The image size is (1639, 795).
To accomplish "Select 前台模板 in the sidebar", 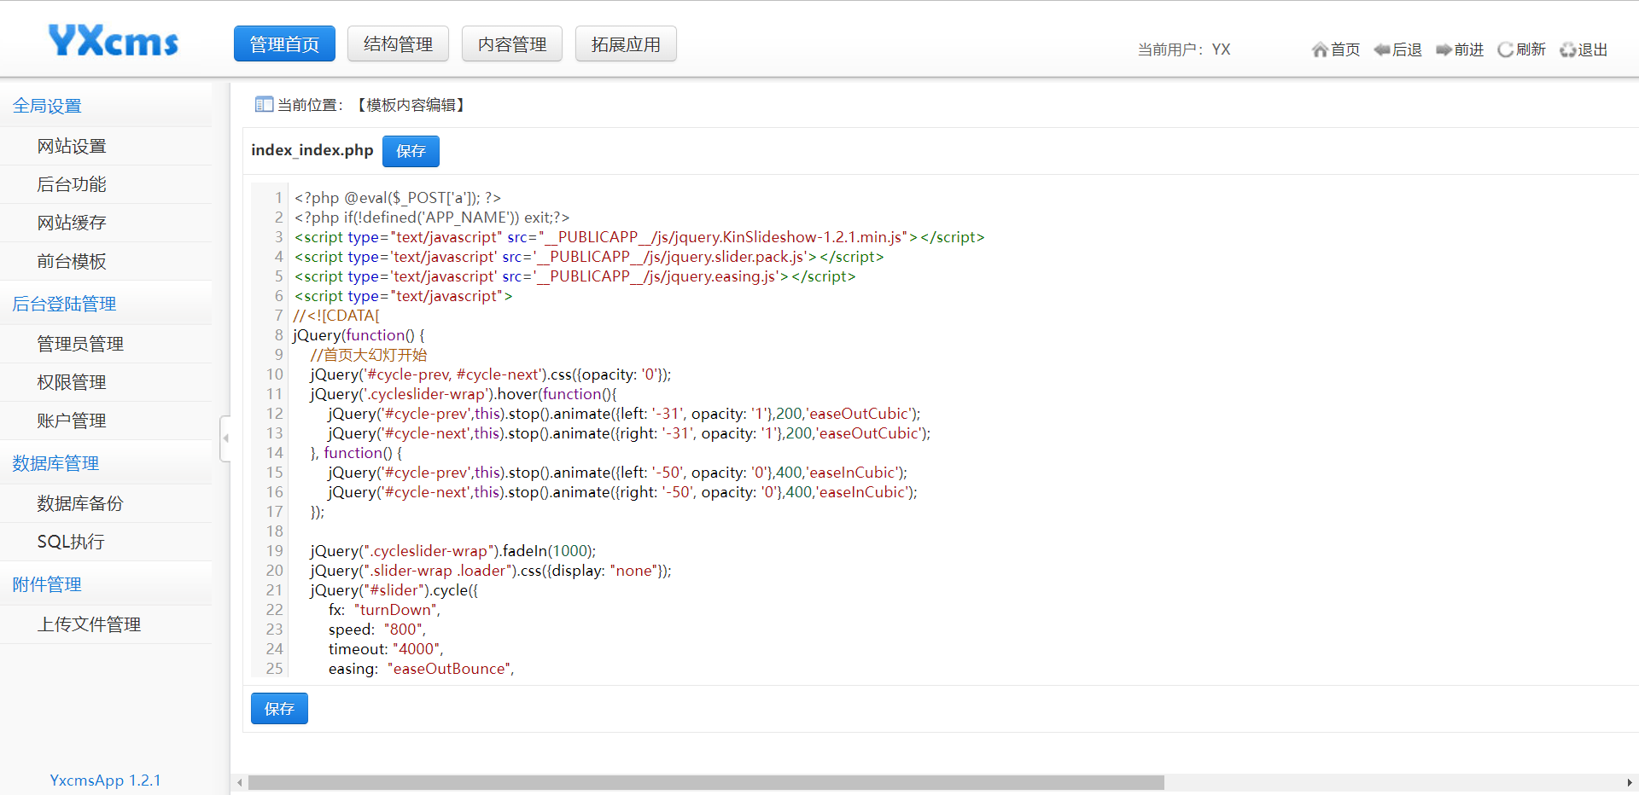I will [x=106, y=261].
